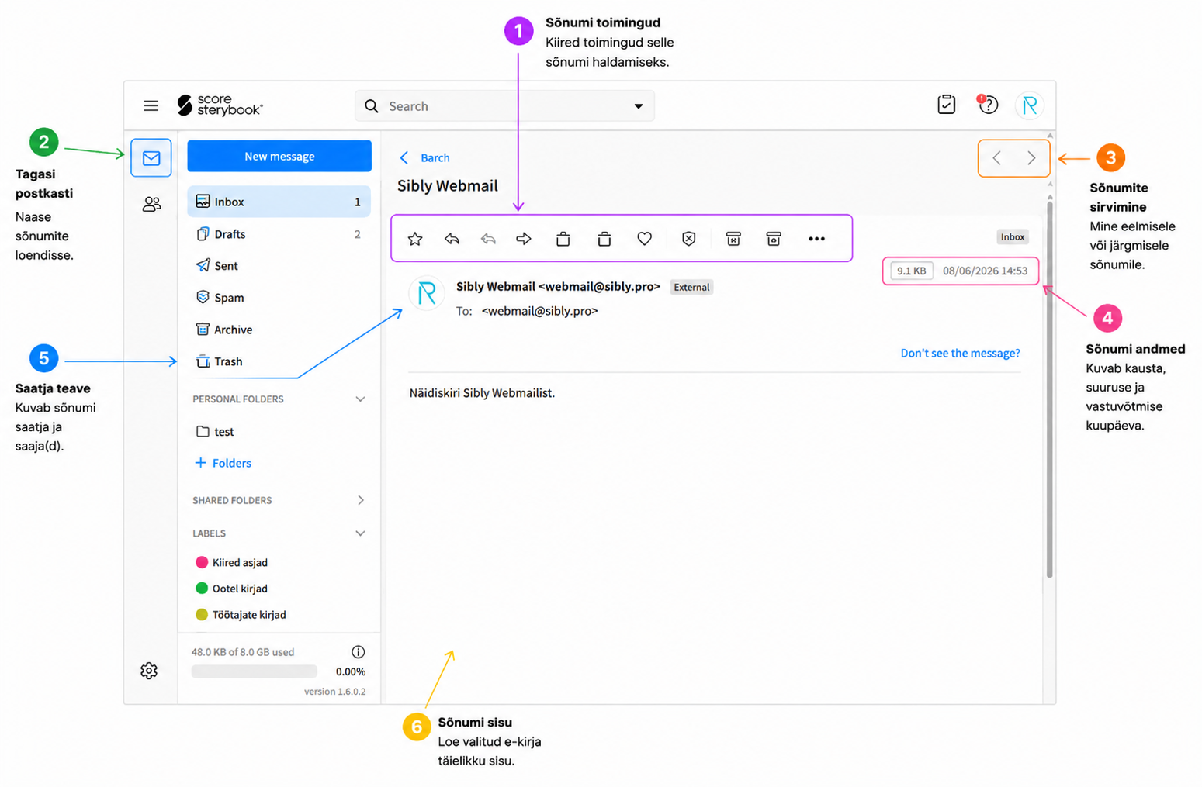Viewport: 1202px width, 787px height.
Task: Switch to the Mail envelope view
Action: (x=151, y=158)
